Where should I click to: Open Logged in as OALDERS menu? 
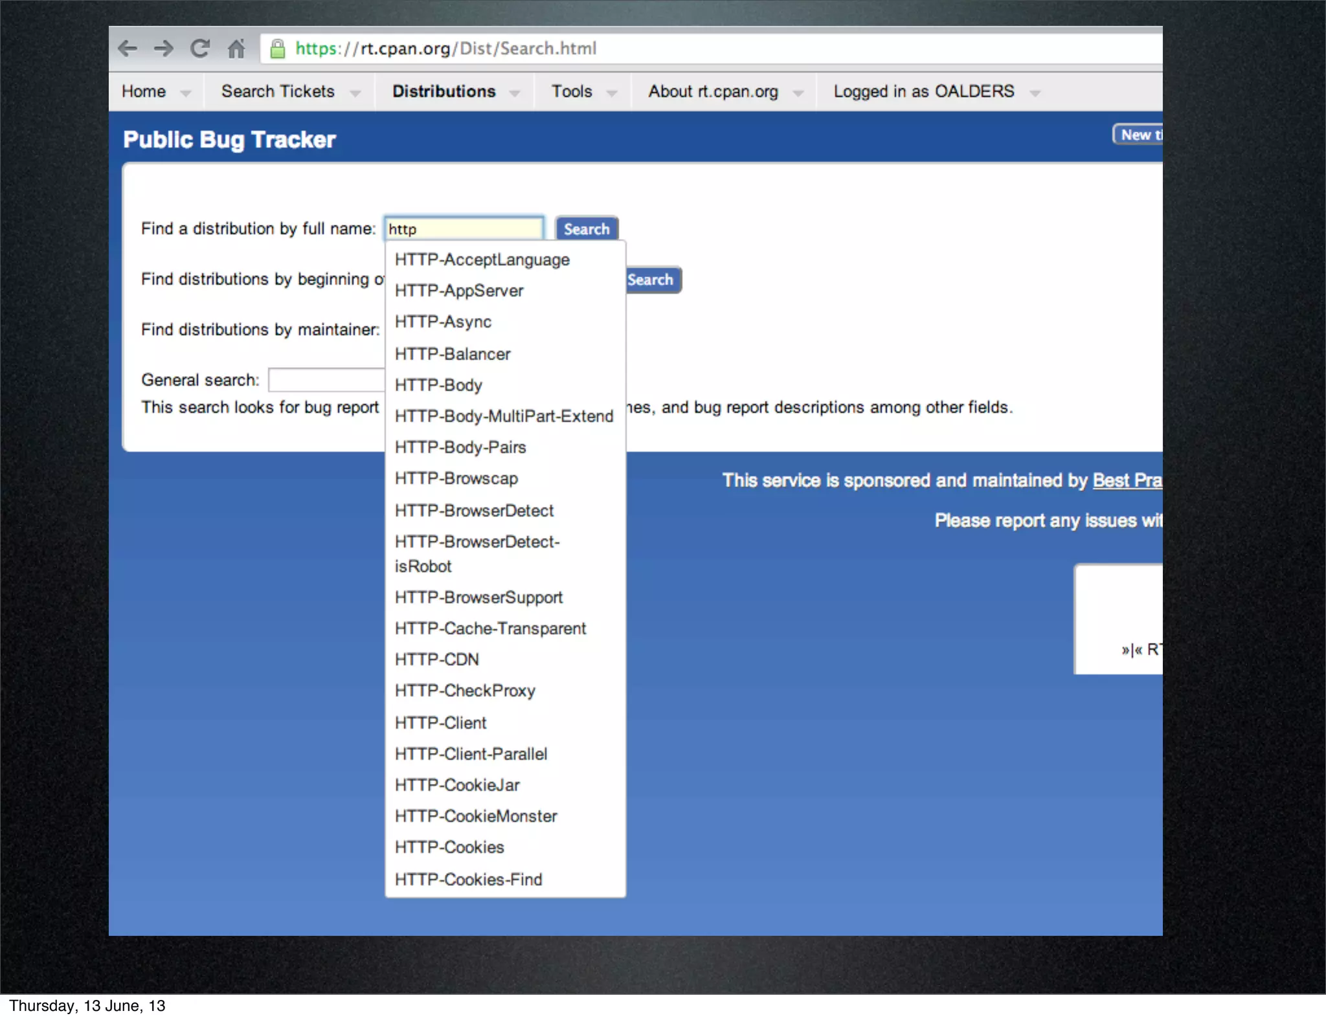pyautogui.click(x=924, y=91)
